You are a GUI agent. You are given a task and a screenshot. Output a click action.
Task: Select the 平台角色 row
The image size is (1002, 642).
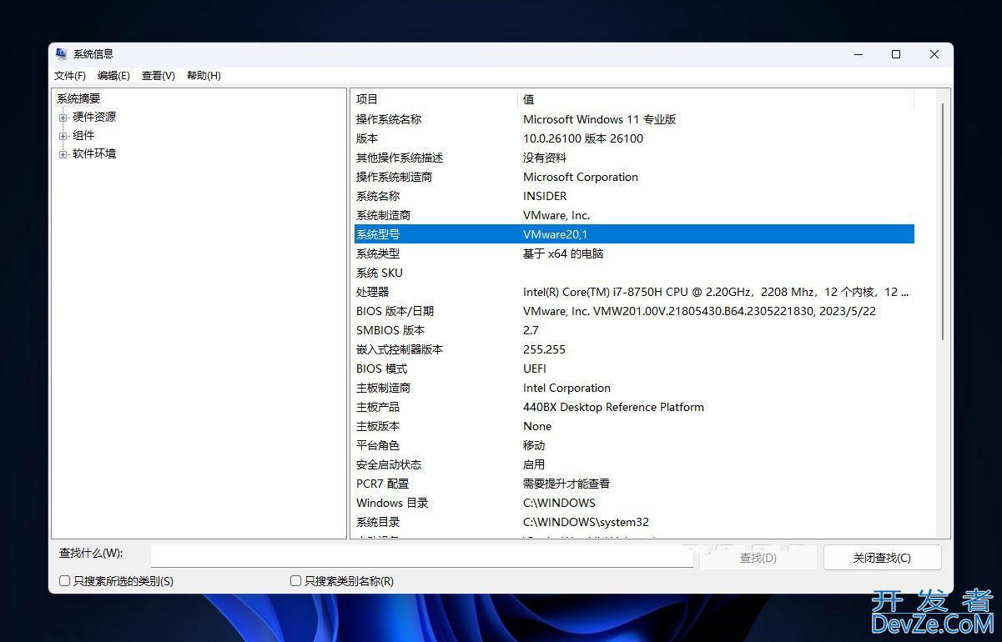pyautogui.click(x=633, y=445)
